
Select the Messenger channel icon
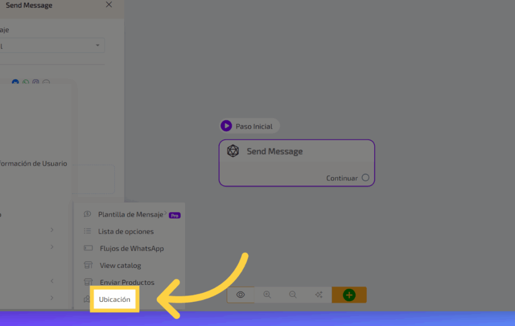[x=16, y=82]
